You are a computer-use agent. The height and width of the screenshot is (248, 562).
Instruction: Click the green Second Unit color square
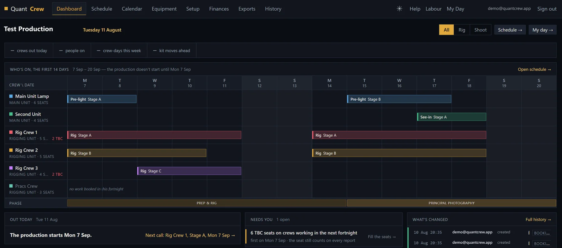(11, 114)
